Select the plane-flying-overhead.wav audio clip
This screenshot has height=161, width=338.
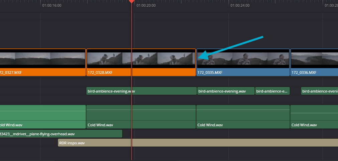(x=61, y=134)
